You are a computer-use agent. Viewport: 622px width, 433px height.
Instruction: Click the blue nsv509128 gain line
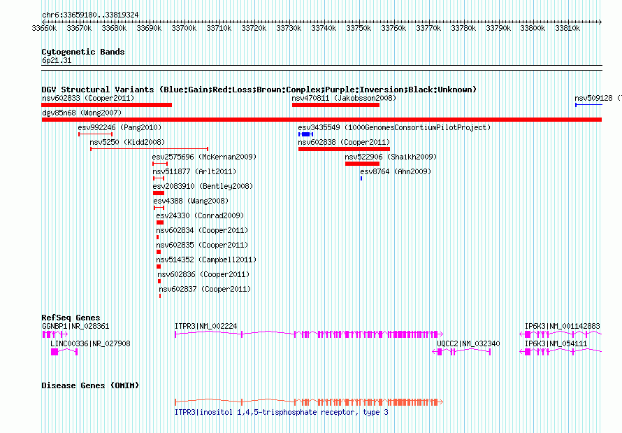pos(588,105)
